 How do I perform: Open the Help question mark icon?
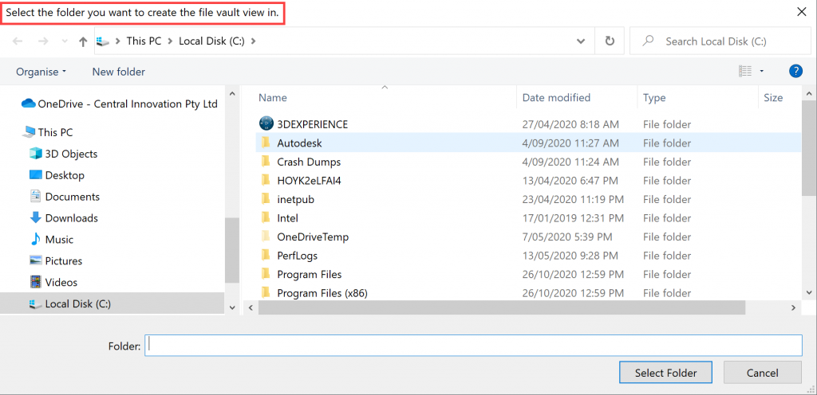tap(795, 72)
